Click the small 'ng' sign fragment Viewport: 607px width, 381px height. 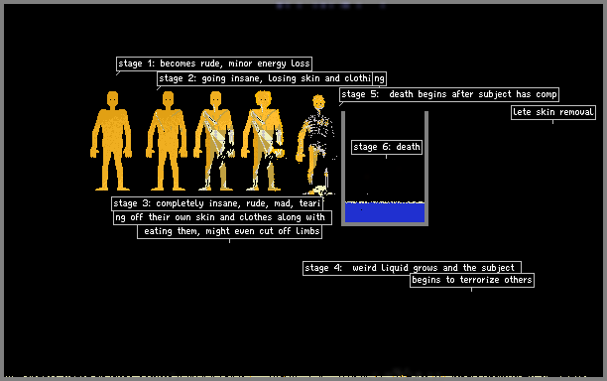(x=379, y=78)
